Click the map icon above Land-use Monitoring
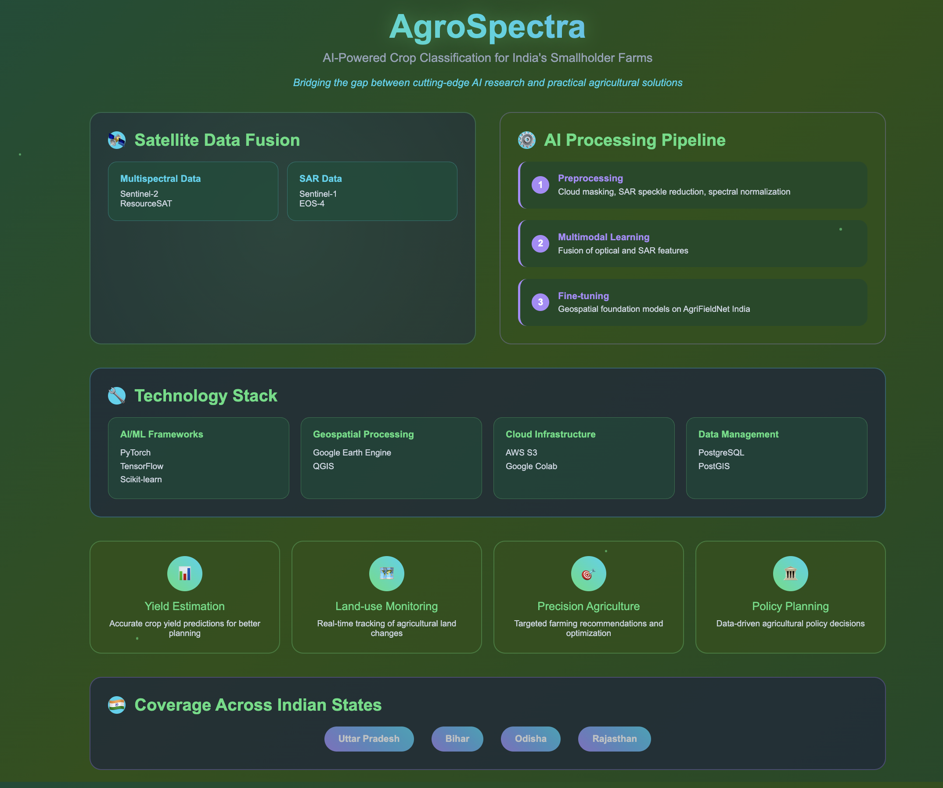Image resolution: width=943 pixels, height=788 pixels. (x=386, y=574)
